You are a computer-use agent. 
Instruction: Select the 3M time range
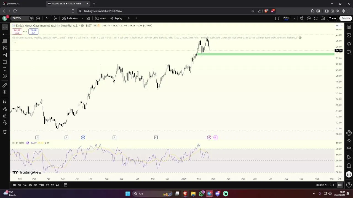[30, 185]
